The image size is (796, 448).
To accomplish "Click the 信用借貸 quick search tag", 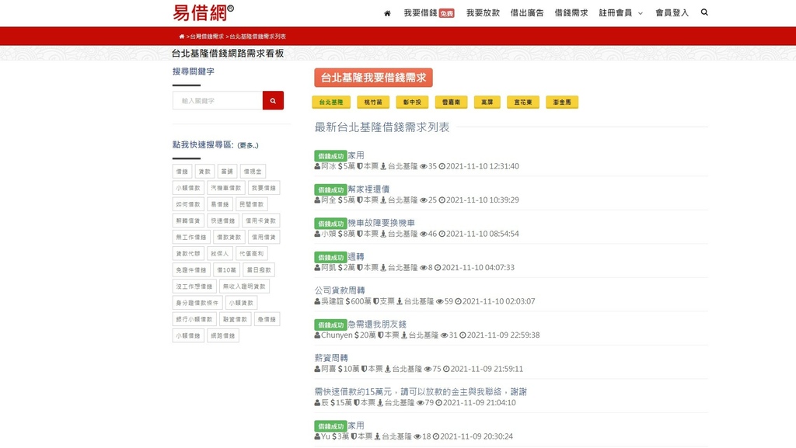I will point(264,237).
